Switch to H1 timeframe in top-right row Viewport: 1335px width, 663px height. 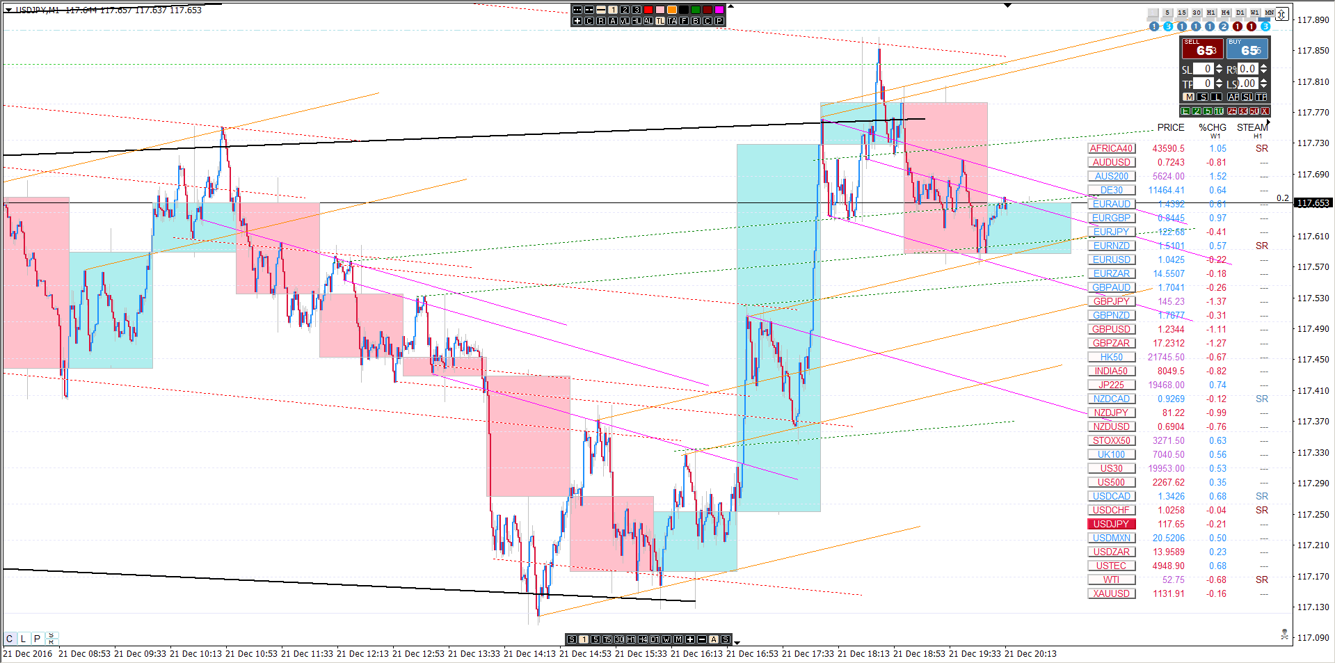1211,13
